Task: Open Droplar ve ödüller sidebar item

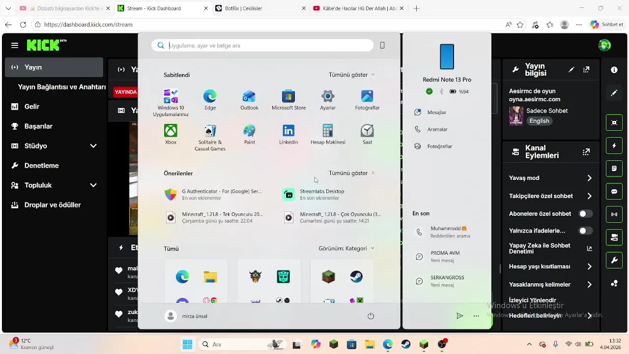Action: [x=54, y=205]
